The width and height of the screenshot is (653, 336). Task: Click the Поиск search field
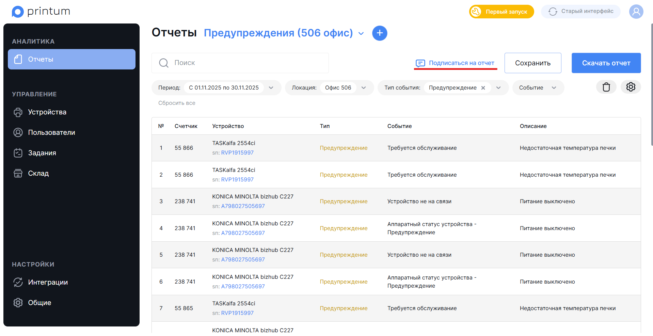coord(240,63)
